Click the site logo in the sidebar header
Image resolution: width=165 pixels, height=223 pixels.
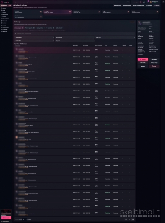(5, 2)
